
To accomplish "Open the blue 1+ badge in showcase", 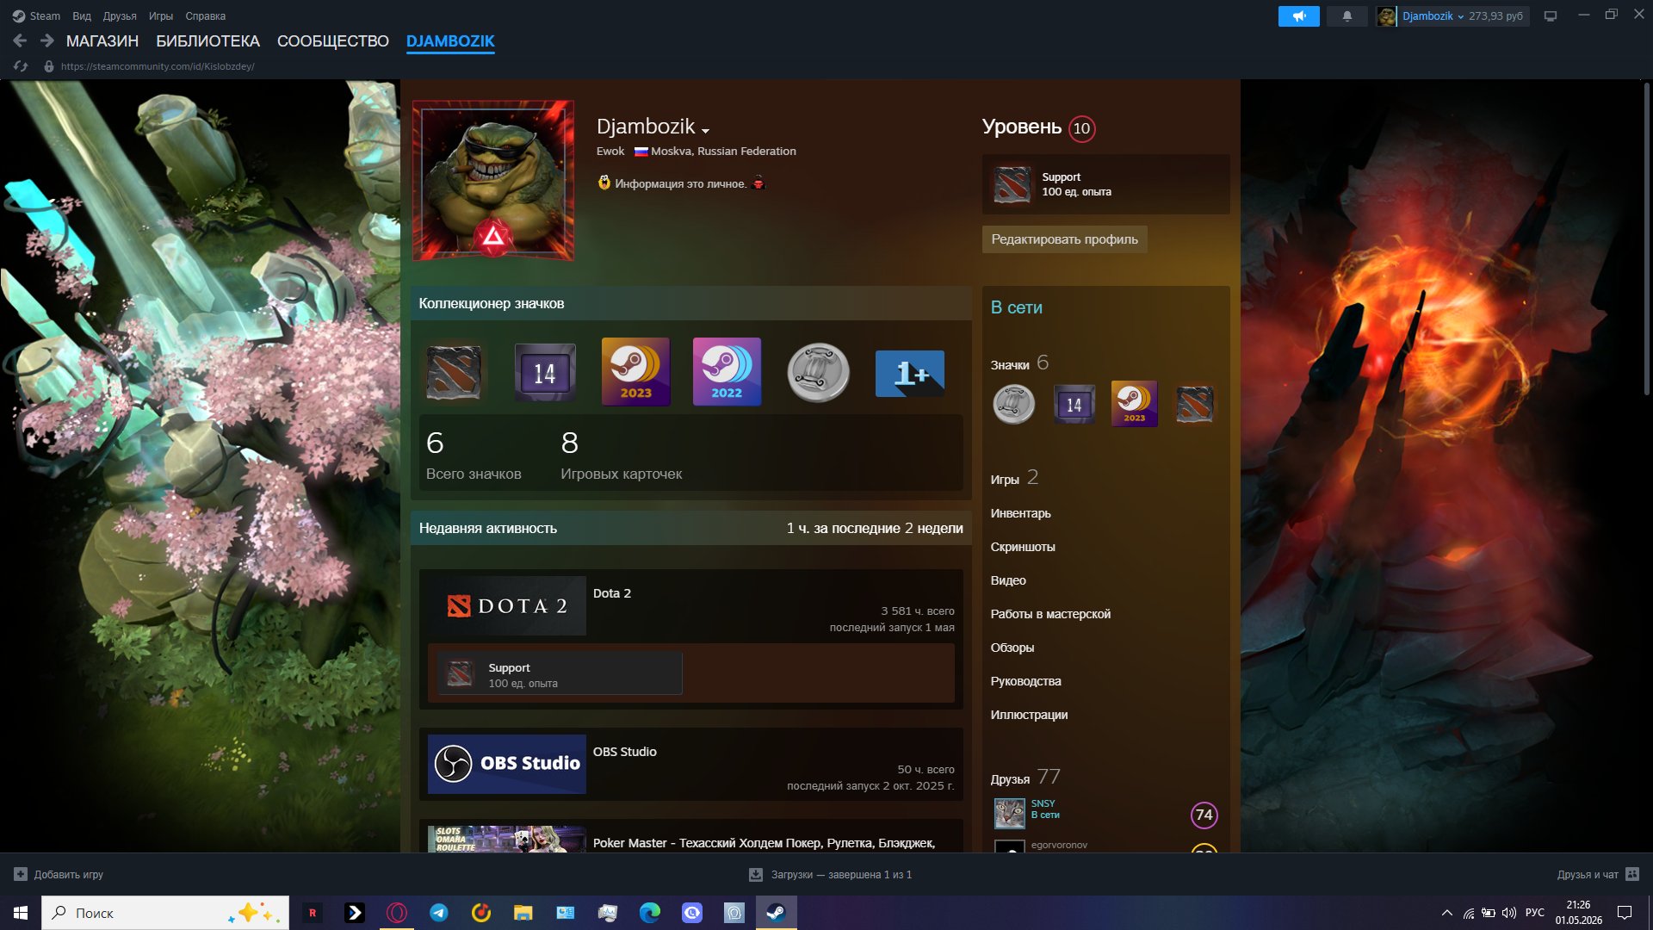I will point(910,374).
